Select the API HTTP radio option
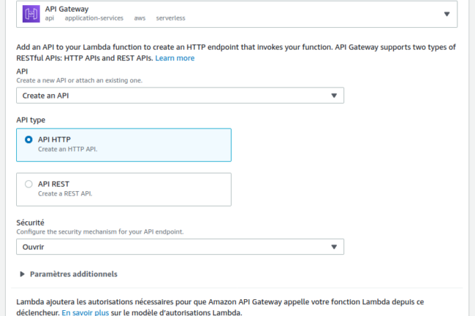 coord(28,139)
